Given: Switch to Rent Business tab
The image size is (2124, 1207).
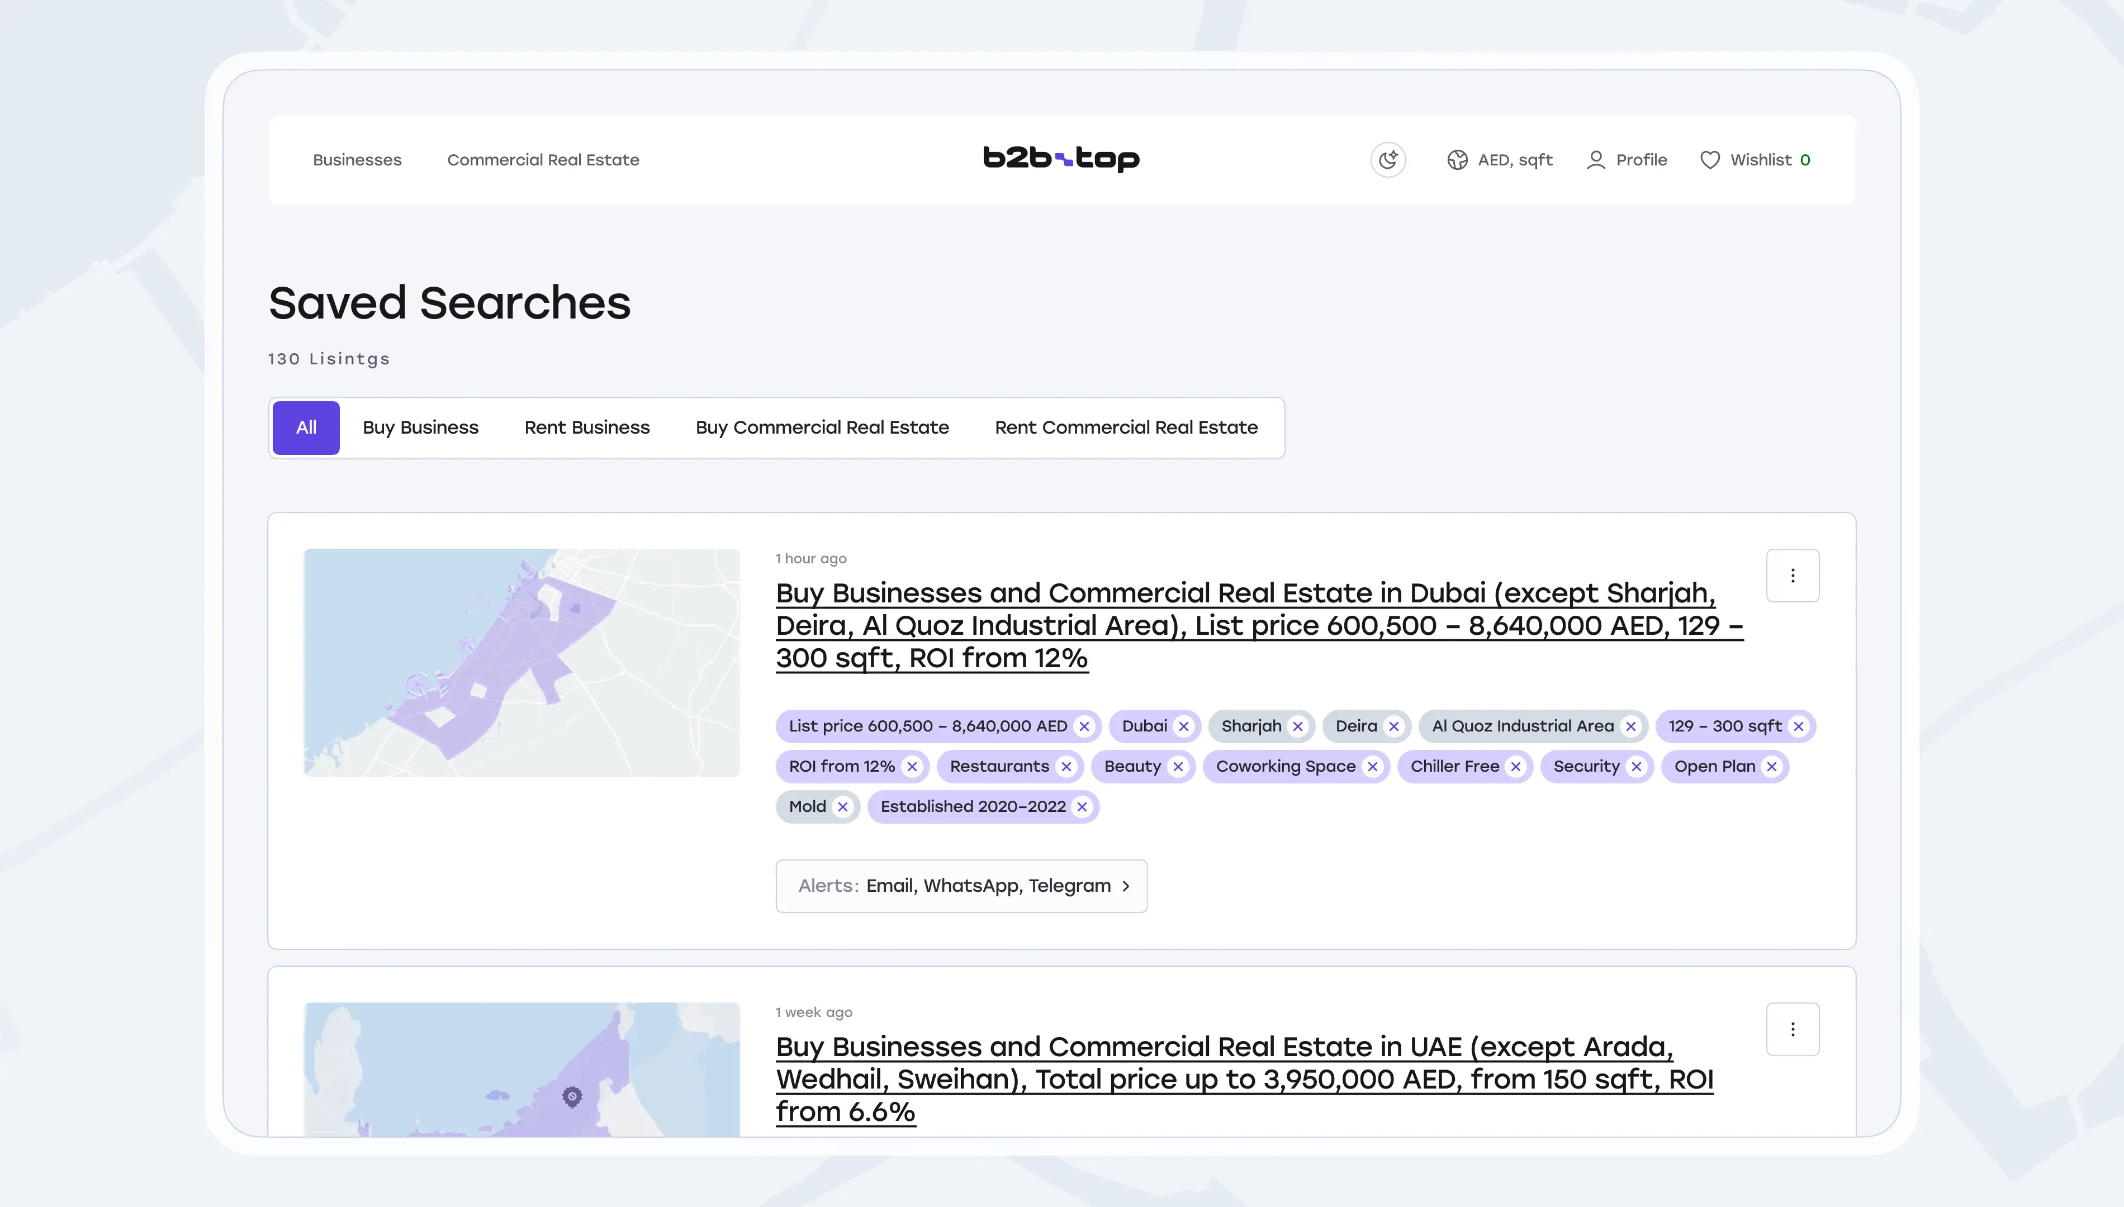Looking at the screenshot, I should tap(587, 427).
